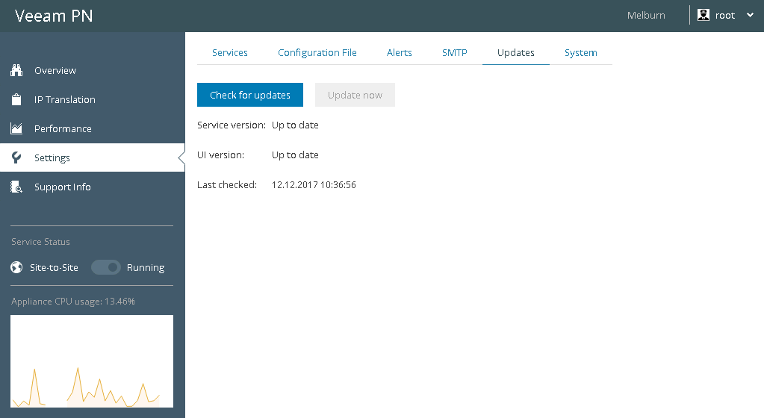The height and width of the screenshot is (418, 764).
Task: Toggle the Site-to-Site service switch
Action: (x=106, y=267)
